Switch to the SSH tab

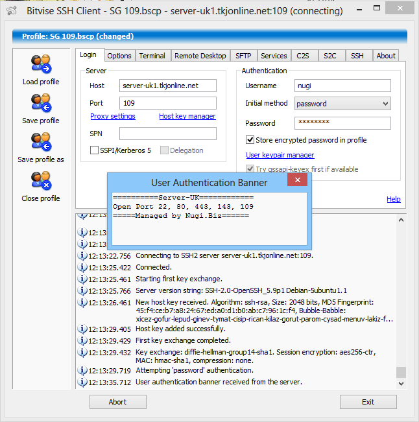click(x=357, y=56)
